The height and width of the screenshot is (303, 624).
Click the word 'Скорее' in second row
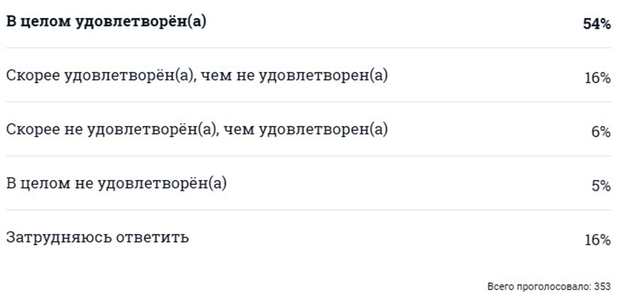coord(33,76)
